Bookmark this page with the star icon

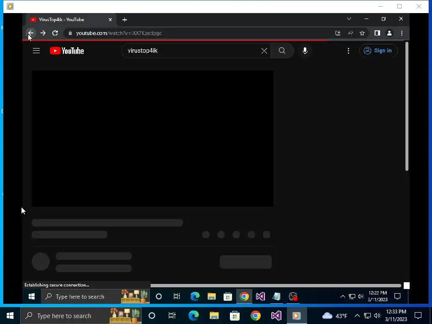tap(362, 33)
